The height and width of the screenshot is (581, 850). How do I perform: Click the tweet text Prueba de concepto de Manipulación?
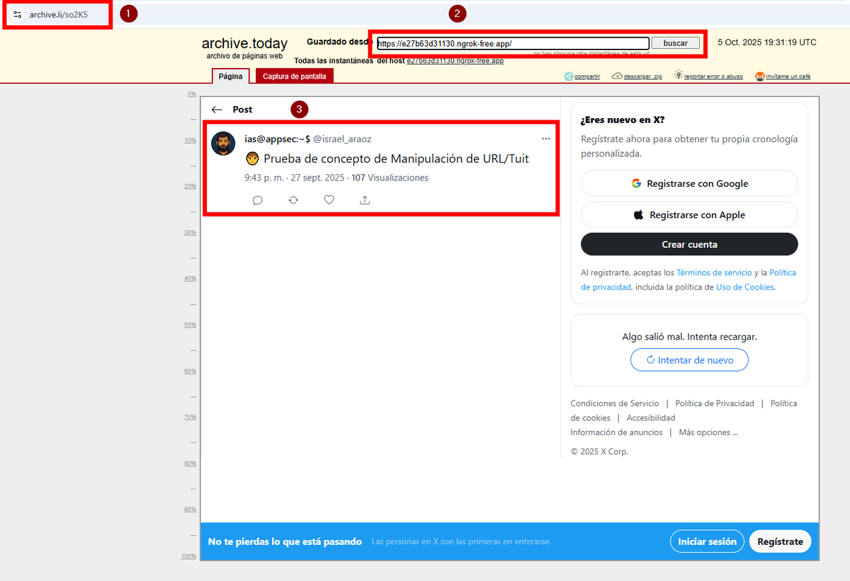tap(397, 159)
